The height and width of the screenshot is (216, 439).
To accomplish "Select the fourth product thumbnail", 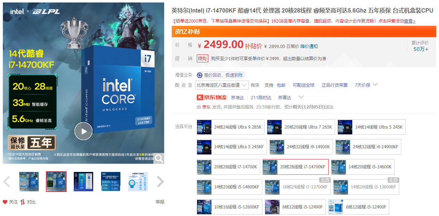I will (x=111, y=182).
